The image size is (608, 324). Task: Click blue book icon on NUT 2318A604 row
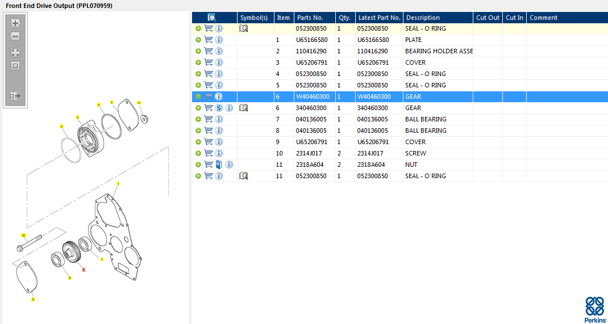pos(219,165)
